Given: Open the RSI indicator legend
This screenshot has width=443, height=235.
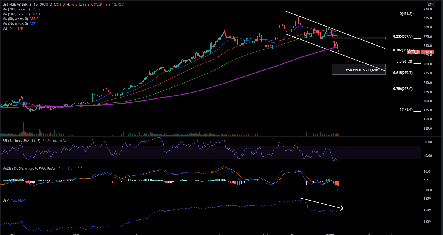Looking at the screenshot, I should (x=21, y=140).
